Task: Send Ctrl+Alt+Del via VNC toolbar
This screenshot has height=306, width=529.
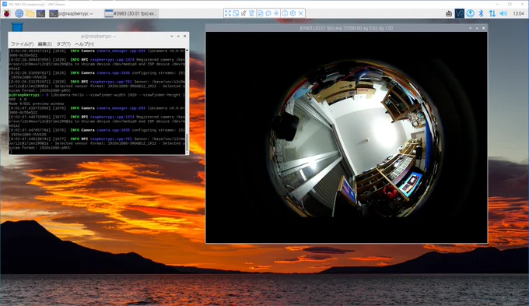Action: 252,13
